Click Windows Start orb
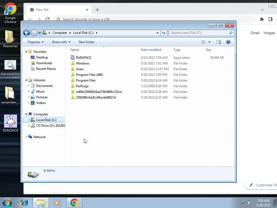The width and height of the screenshot is (277, 208). pos(7,203)
